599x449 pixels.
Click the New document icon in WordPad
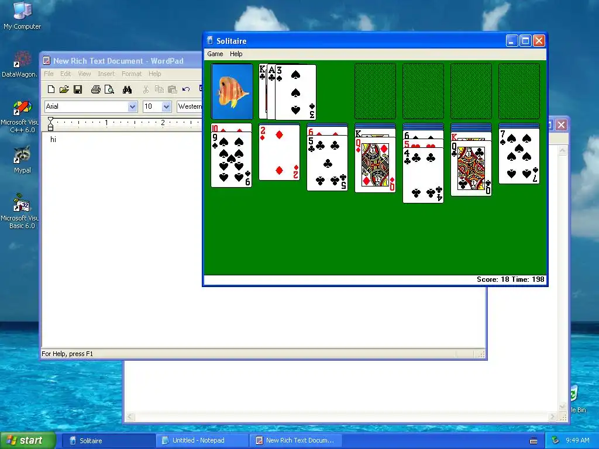(x=51, y=89)
